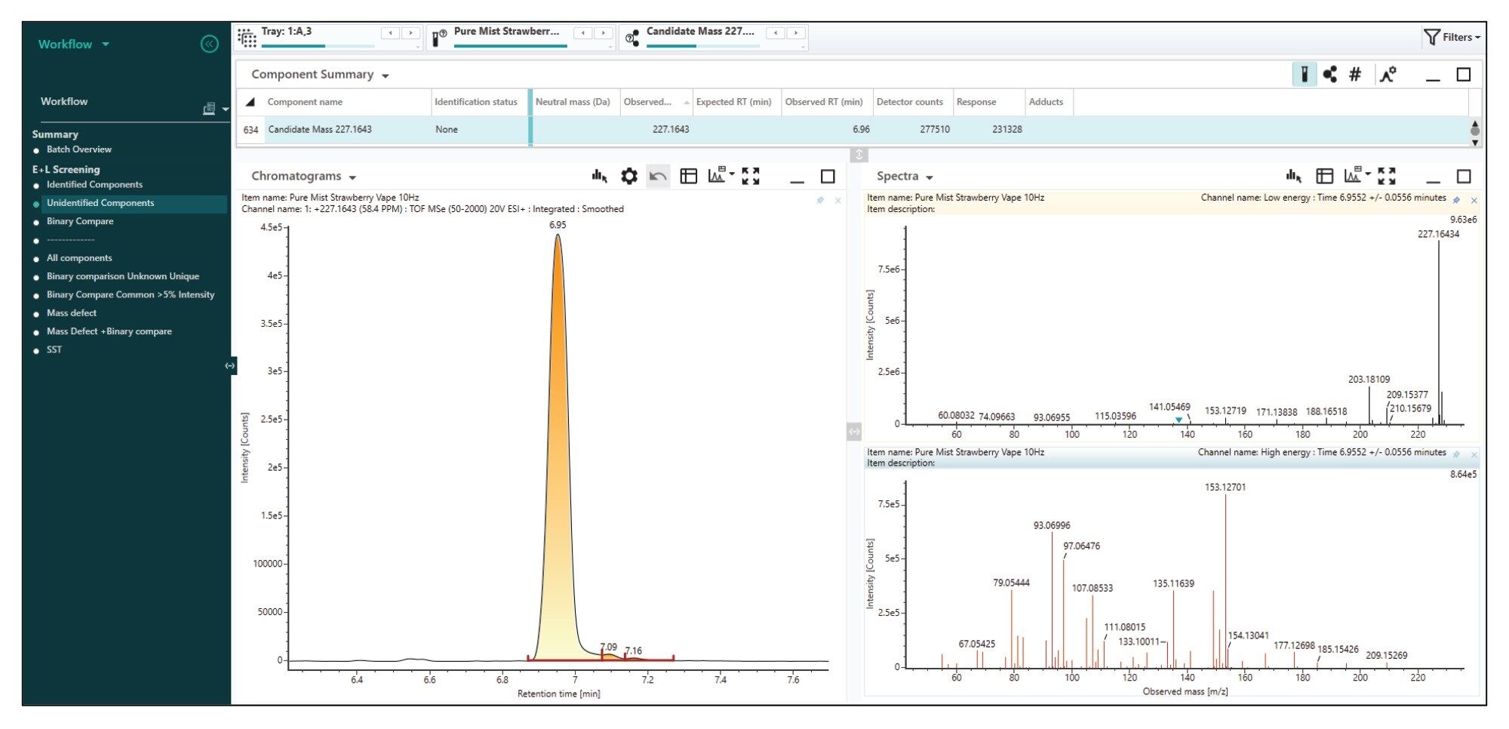Open Mass Defect +Binary compare step
The width and height of the screenshot is (1509, 729).
coord(109,331)
